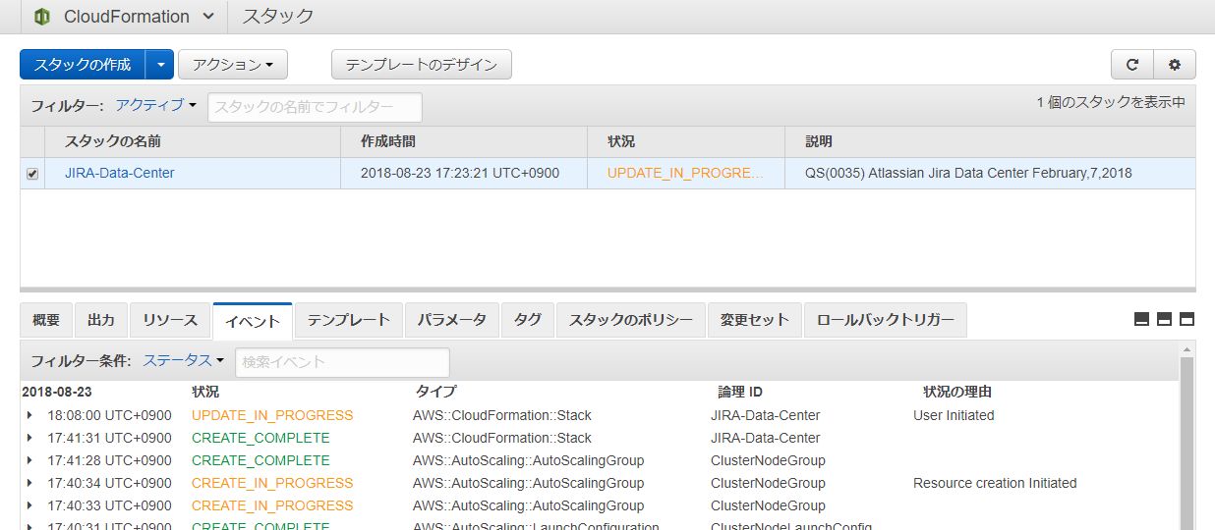Switch to the テンプレート tab
This screenshot has height=530, width=1215.
pos(349,320)
